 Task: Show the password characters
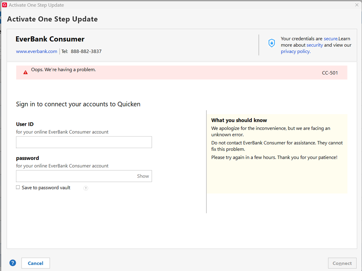pyautogui.click(x=143, y=176)
